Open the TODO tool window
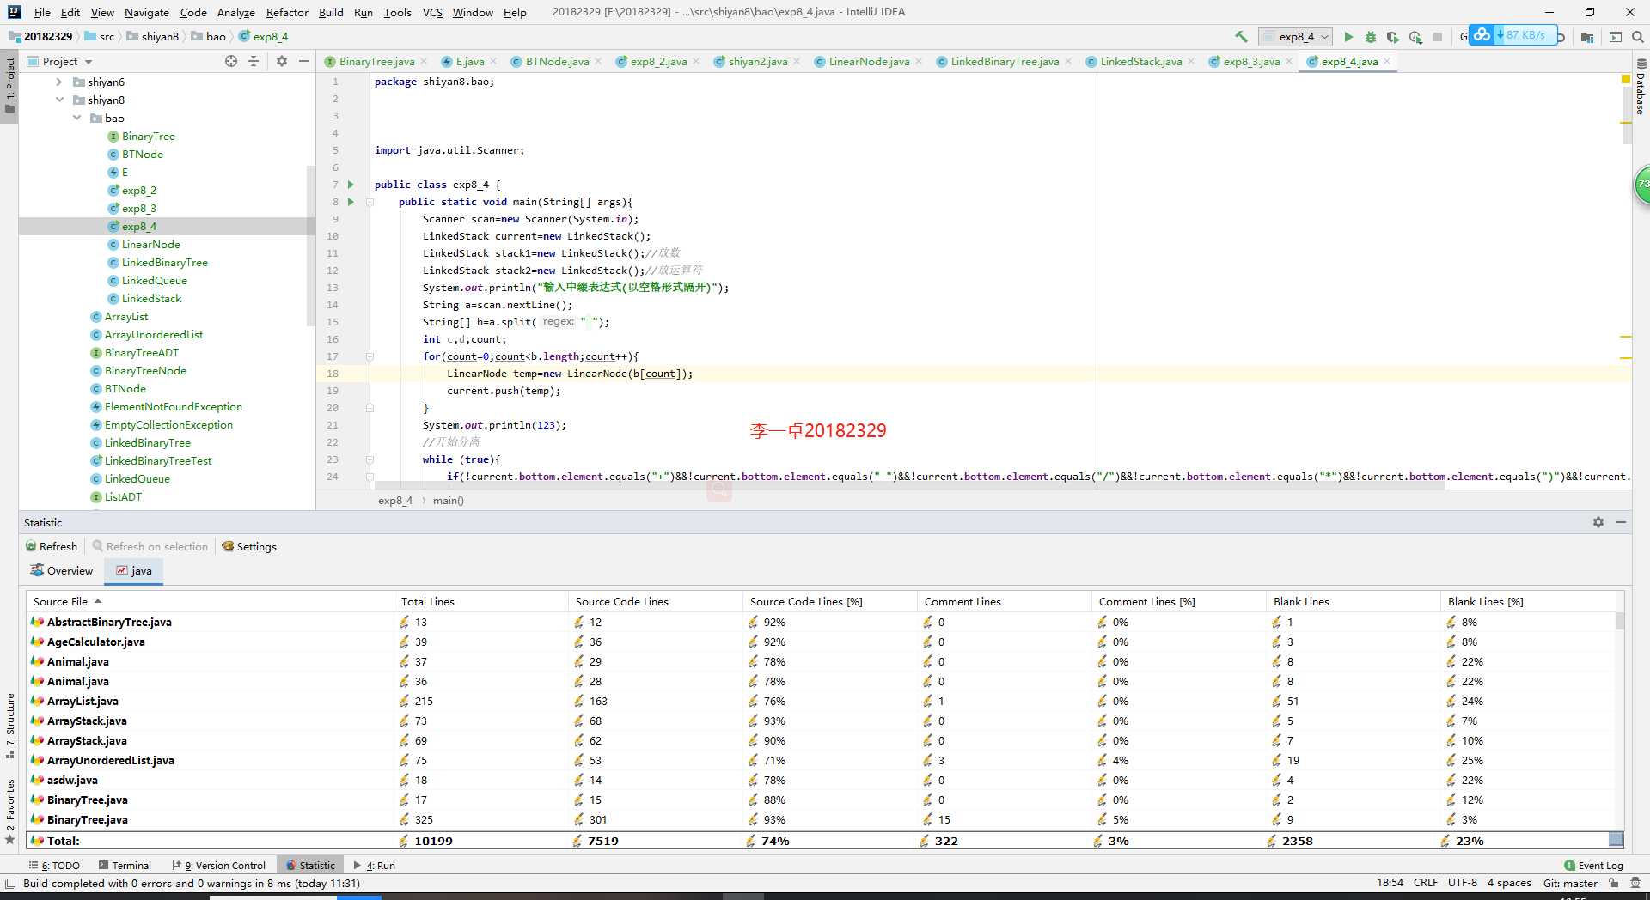 click(x=54, y=866)
